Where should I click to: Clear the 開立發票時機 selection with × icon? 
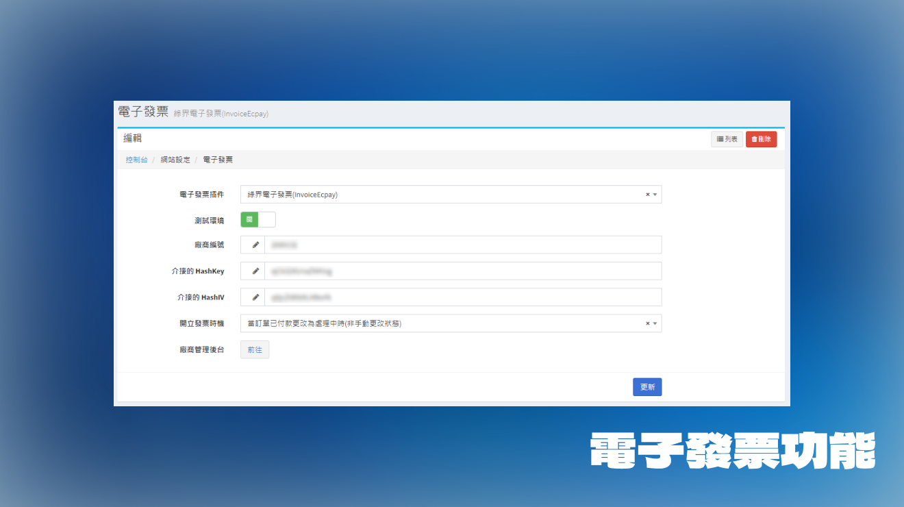click(647, 323)
